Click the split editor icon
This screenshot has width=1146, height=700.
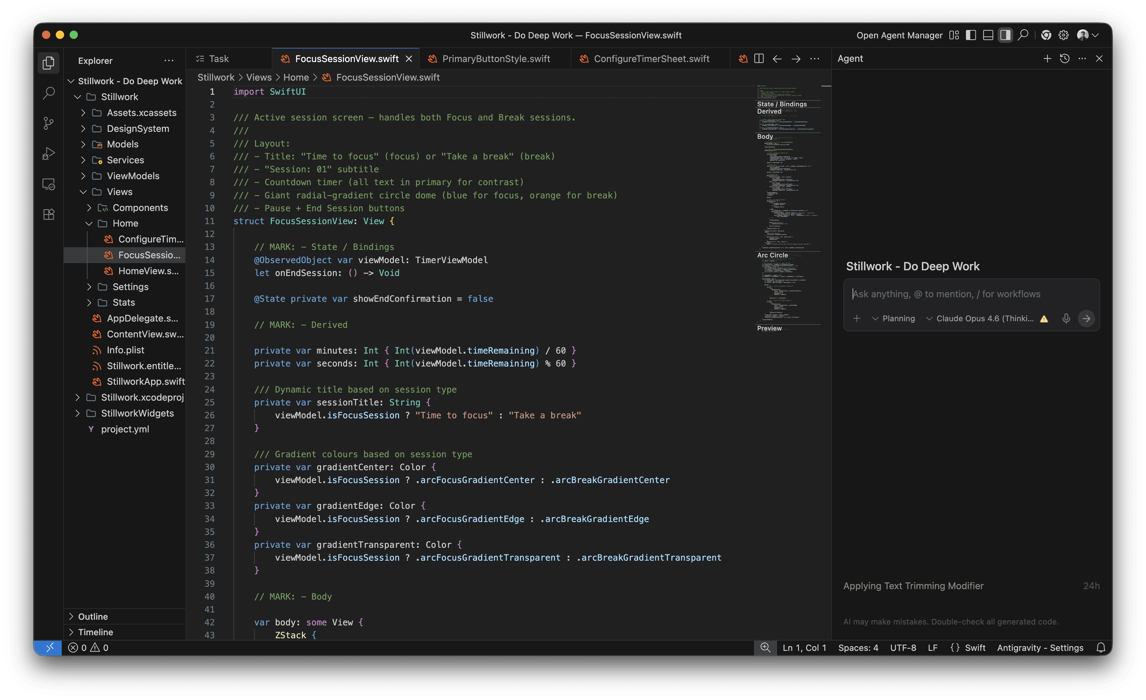[759, 59]
